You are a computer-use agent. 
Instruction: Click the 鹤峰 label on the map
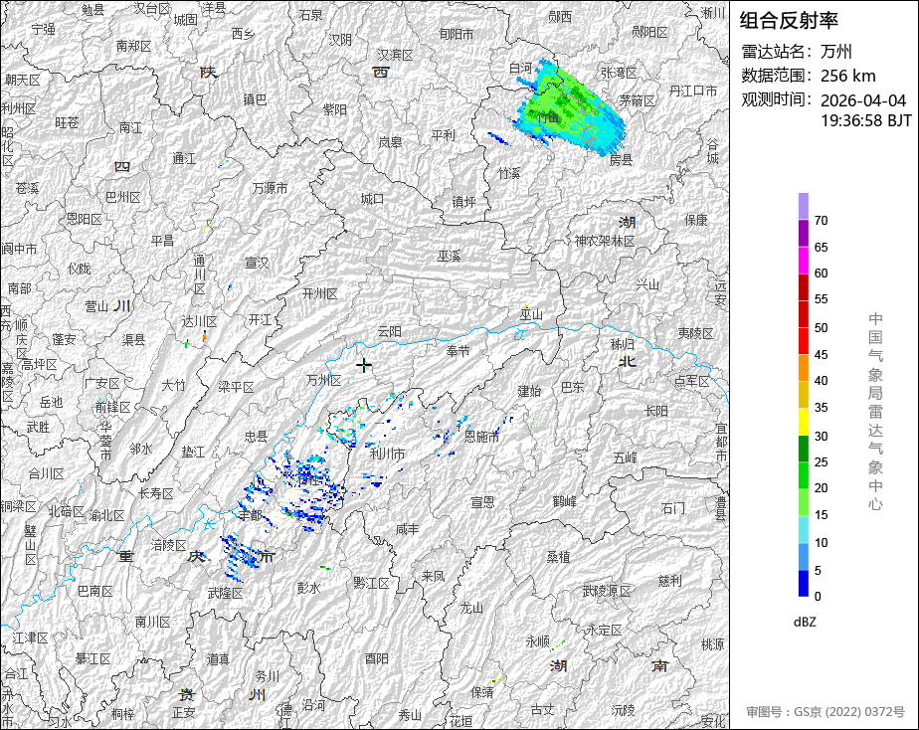[564, 501]
